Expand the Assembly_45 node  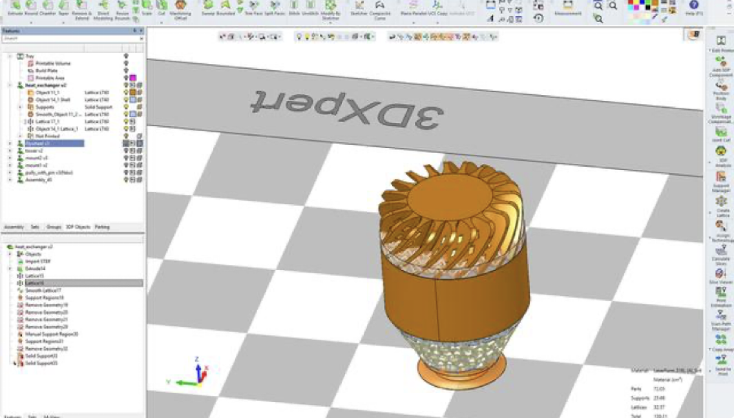pyautogui.click(x=10, y=180)
